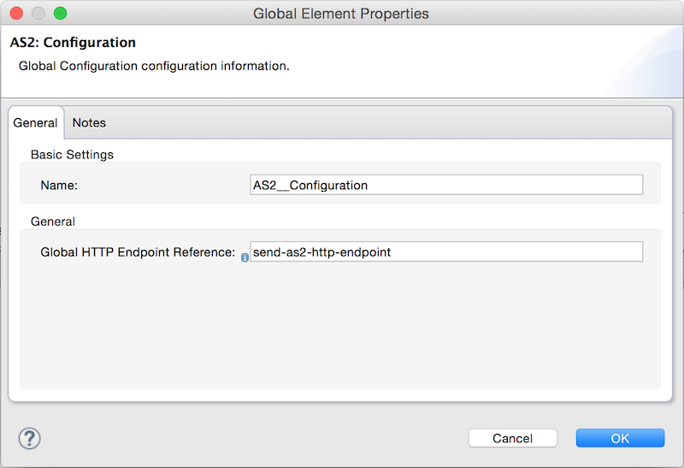Close the dialog with the red button
684x468 pixels.
tap(16, 14)
